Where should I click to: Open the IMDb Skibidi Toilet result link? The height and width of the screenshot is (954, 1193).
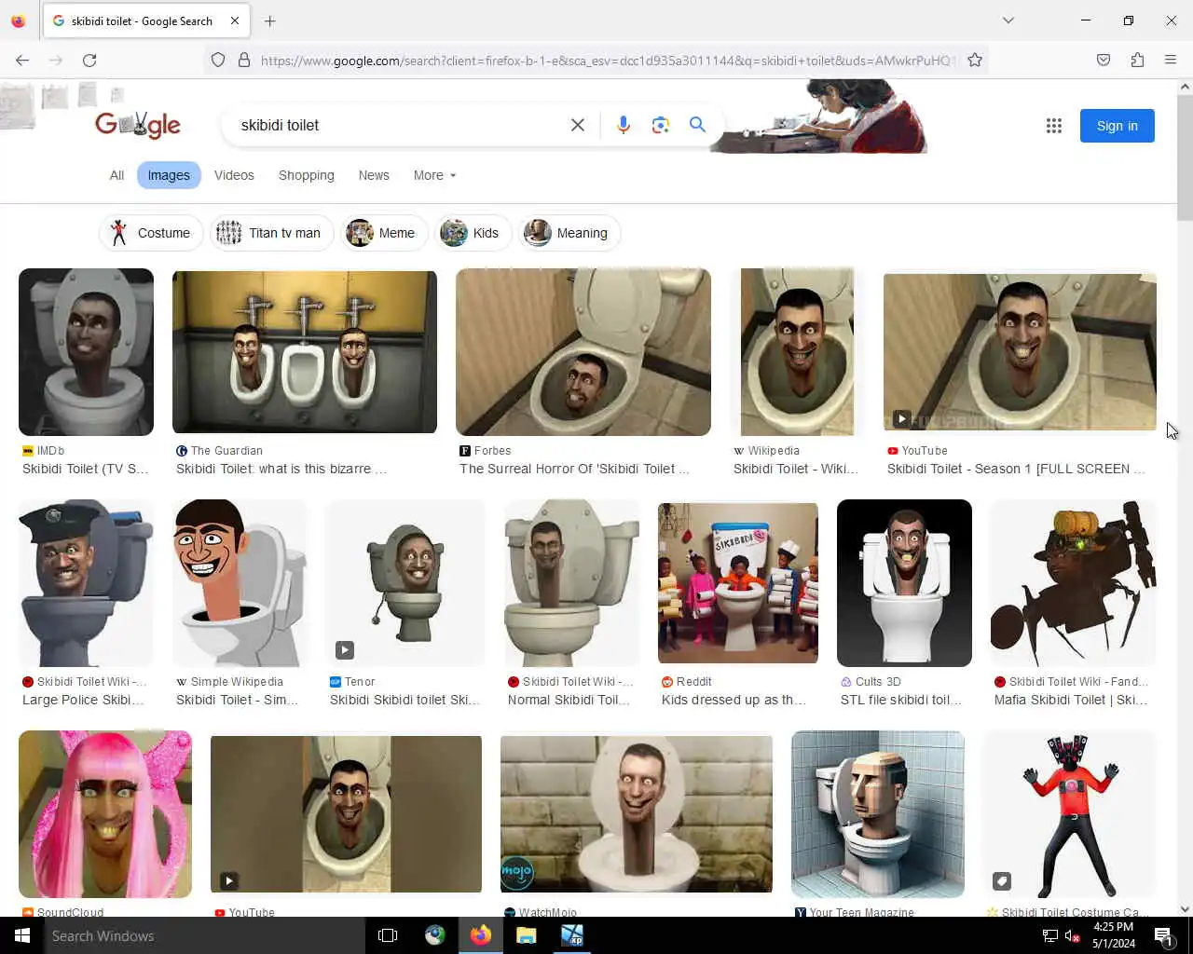(x=86, y=469)
